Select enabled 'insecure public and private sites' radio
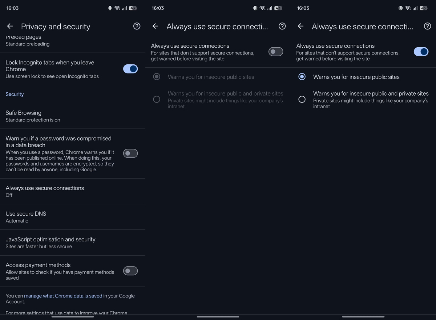 pos(302,99)
